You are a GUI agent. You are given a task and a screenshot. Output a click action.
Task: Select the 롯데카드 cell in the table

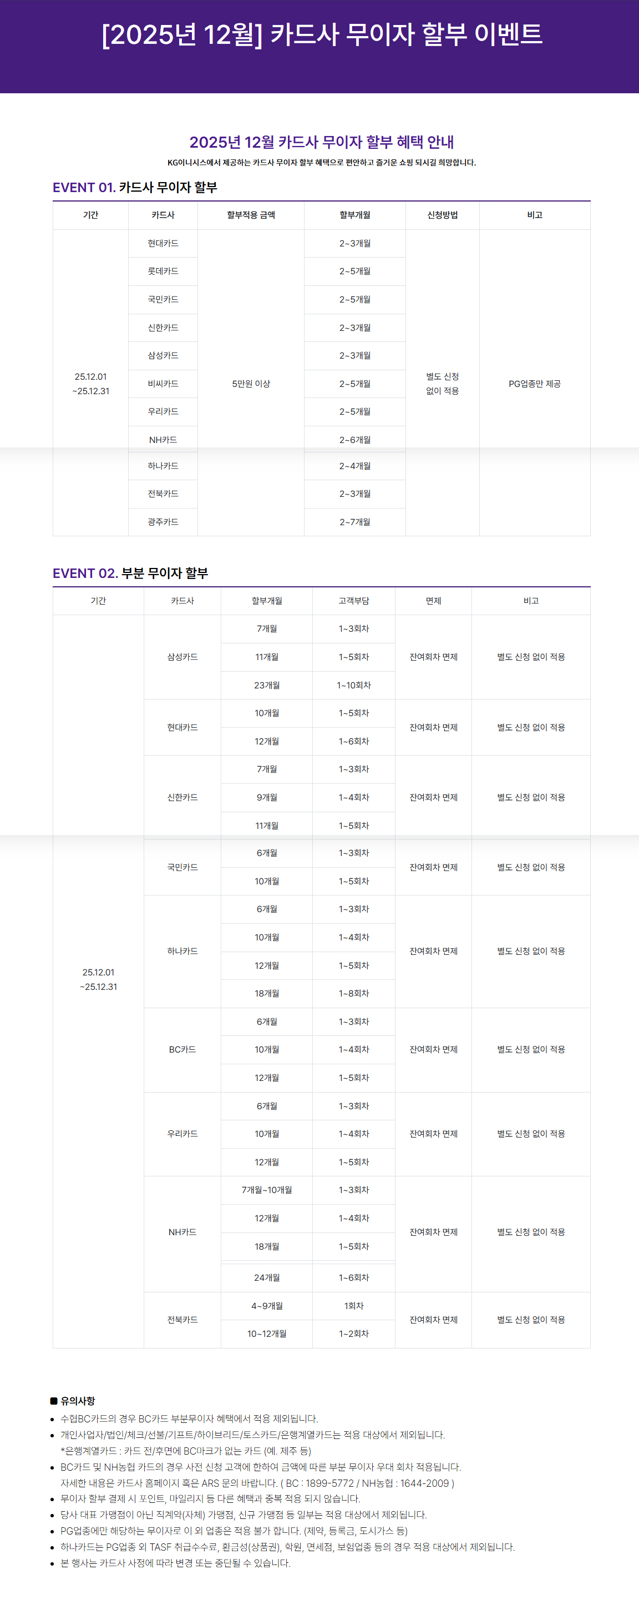(x=163, y=271)
